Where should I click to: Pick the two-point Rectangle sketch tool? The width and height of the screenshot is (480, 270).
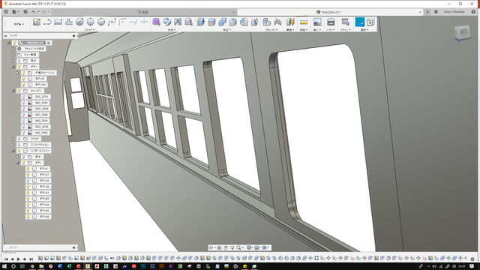tap(58, 22)
